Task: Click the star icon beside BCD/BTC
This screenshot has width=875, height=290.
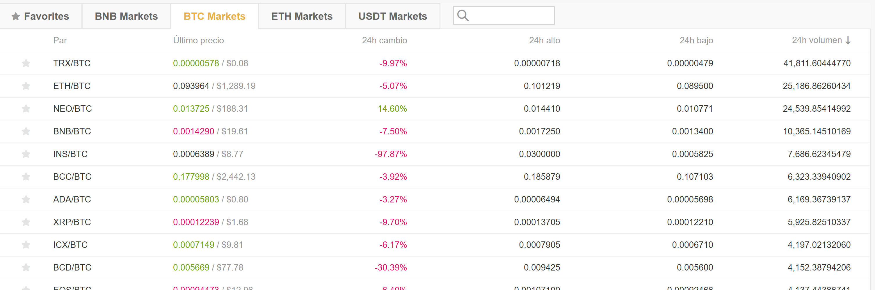Action: [26, 268]
